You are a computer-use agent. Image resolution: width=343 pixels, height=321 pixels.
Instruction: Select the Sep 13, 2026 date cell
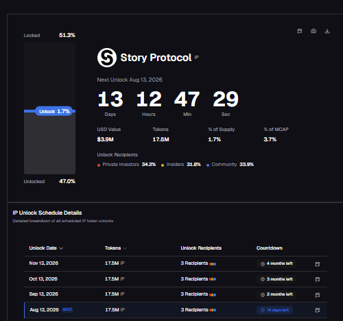pyautogui.click(x=43, y=294)
